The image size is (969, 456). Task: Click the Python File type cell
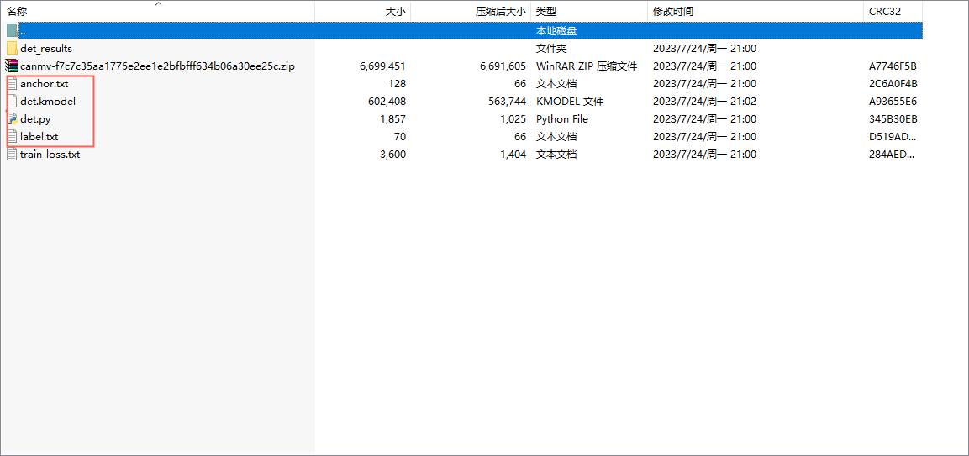click(561, 119)
